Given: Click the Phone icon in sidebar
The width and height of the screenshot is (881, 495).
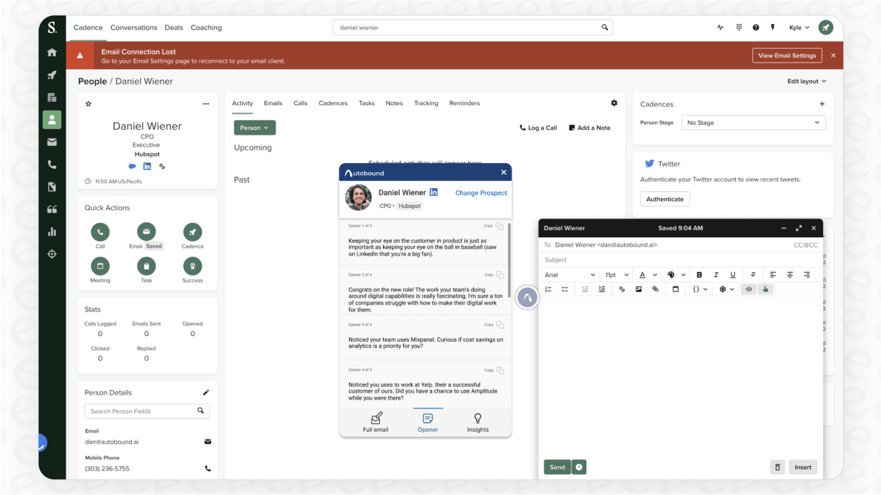Looking at the screenshot, I should 51,164.
